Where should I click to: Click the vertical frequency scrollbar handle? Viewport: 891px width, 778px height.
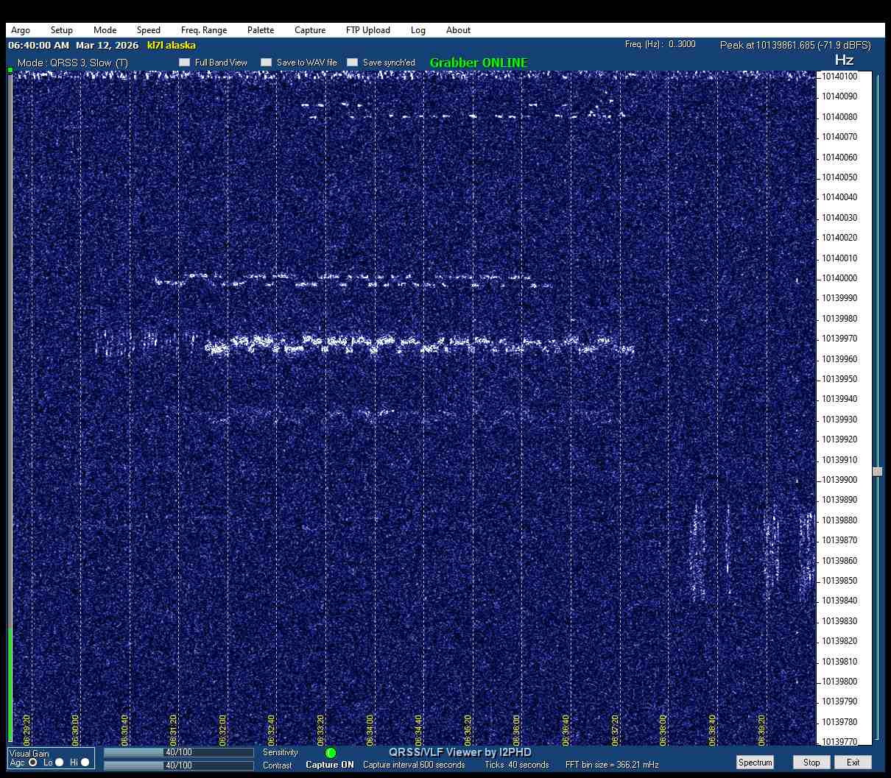pyautogui.click(x=877, y=472)
